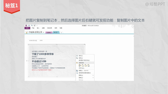The height and width of the screenshot is (94, 168).
Task: Click the OneNote app logo icon
Action: 26,25
